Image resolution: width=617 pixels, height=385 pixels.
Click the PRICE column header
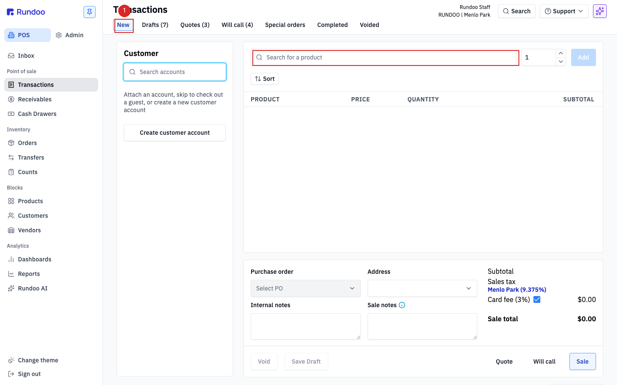click(x=360, y=99)
